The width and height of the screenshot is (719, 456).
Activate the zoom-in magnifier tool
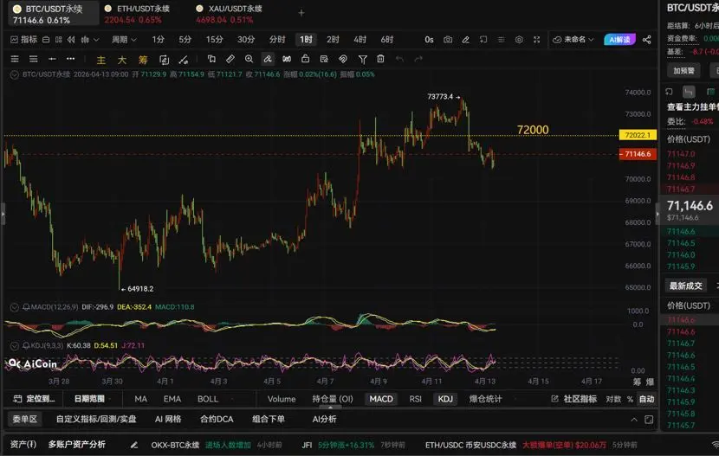pos(249,59)
